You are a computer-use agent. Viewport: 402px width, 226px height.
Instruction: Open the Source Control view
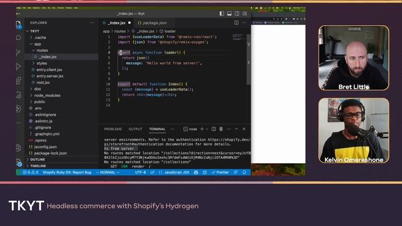[18, 52]
